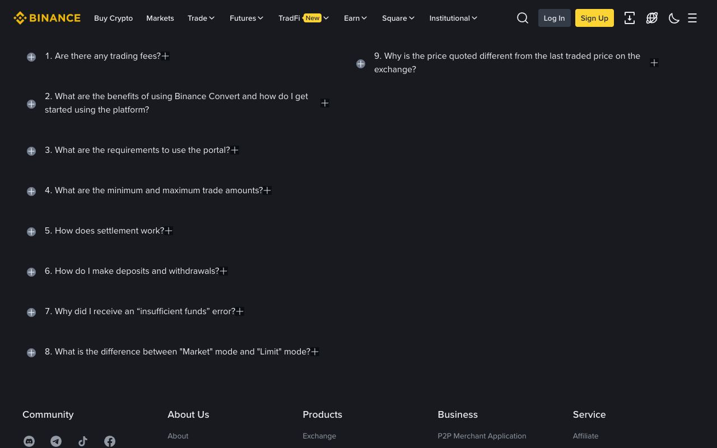The width and height of the screenshot is (717, 448).
Task: Expand circle plus for price quoted question
Action: click(361, 64)
